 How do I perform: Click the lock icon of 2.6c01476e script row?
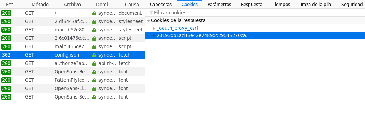tap(94, 38)
